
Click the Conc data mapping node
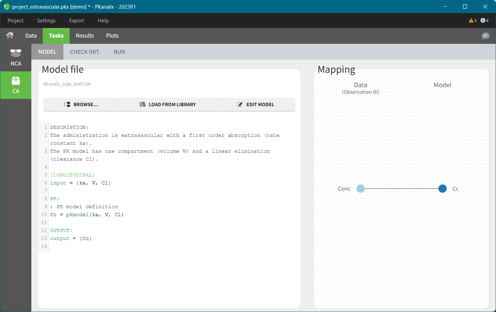361,189
